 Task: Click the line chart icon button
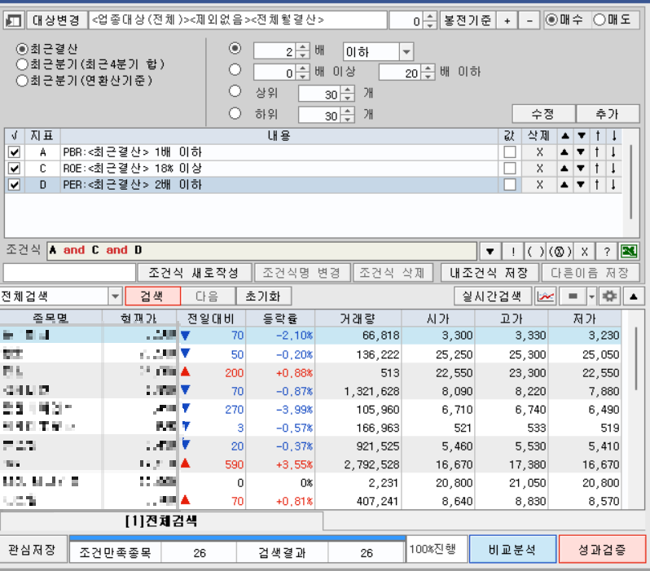545,296
